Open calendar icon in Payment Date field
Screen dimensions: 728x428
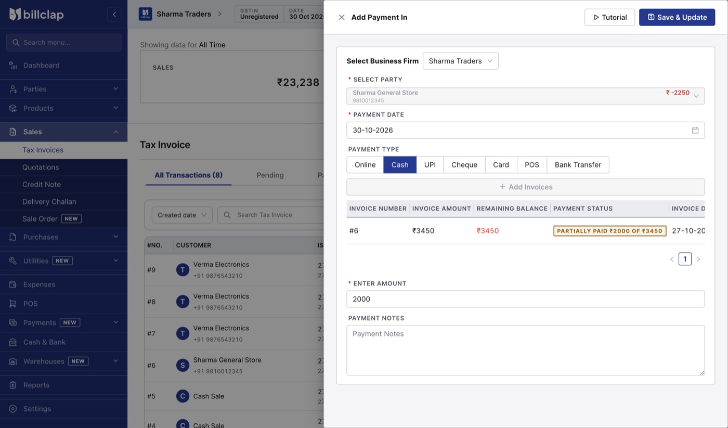695,130
